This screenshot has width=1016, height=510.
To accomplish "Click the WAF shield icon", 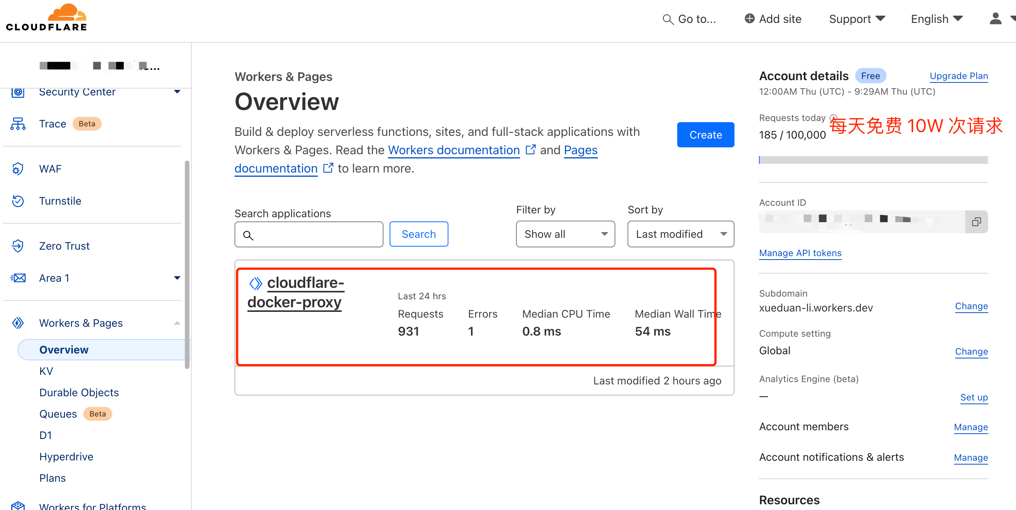I will point(18,169).
